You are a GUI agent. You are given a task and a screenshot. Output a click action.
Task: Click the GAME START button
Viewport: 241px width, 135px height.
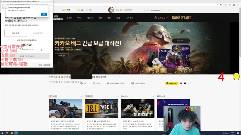[x=181, y=18]
